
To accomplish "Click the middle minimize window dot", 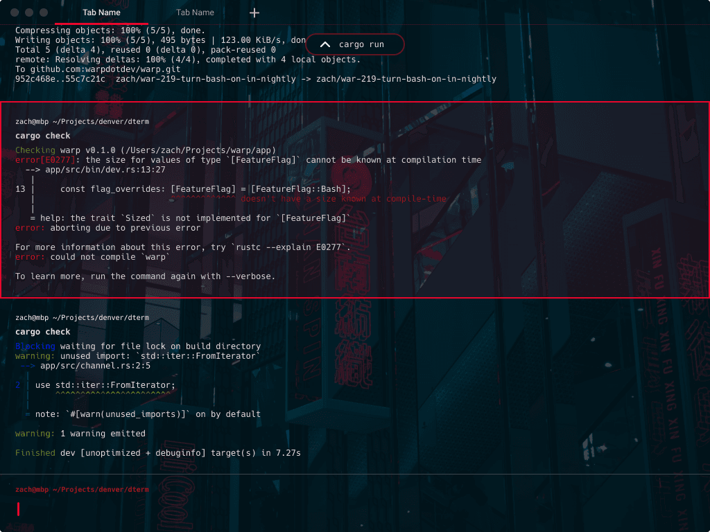I will click(30, 13).
